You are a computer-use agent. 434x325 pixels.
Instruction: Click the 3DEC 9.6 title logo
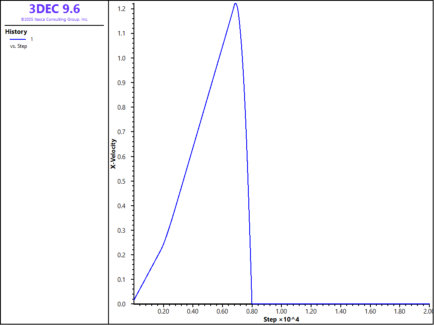click(x=54, y=9)
